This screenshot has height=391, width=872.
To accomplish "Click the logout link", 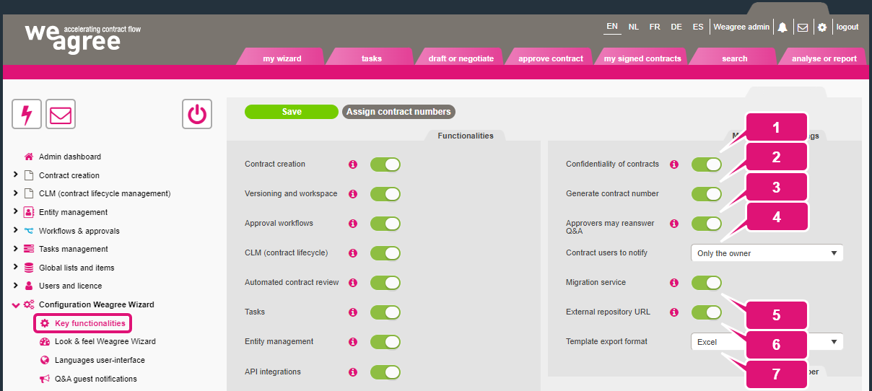I will [847, 27].
